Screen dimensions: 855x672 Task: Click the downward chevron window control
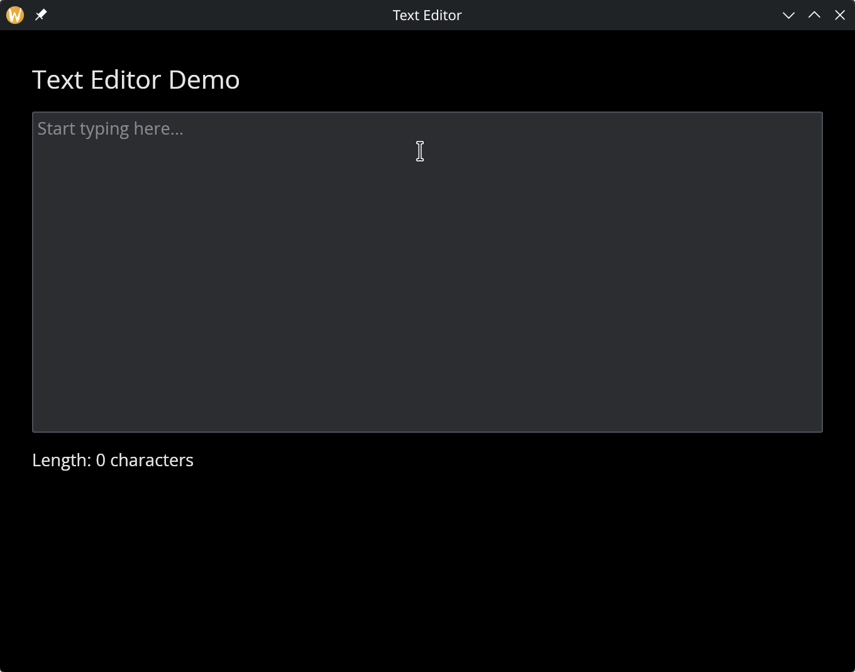[789, 14]
